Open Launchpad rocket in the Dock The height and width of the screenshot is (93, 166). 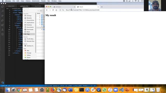(x=13, y=90)
